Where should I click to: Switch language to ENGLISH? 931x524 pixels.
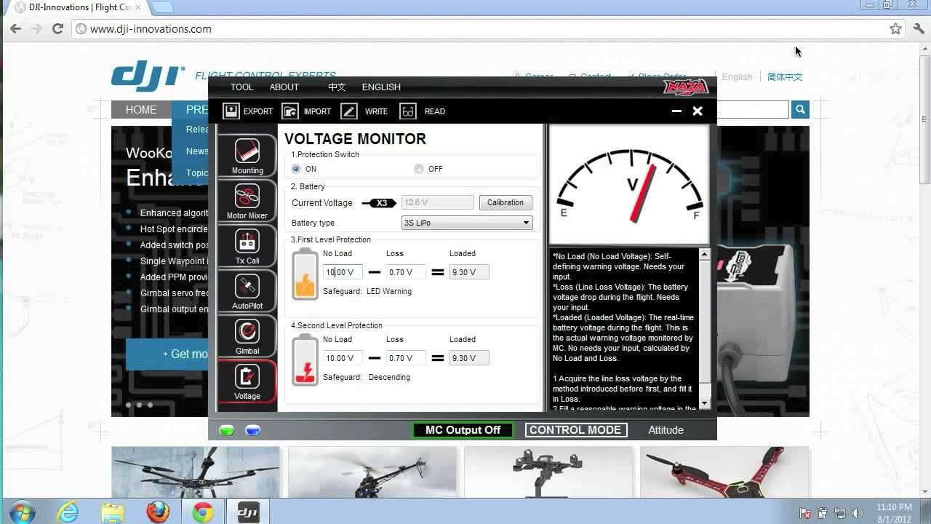pos(381,87)
